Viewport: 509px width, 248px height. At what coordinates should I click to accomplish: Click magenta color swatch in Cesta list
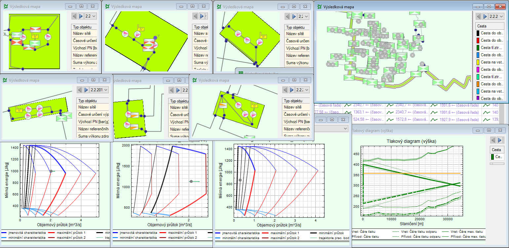pos(478,69)
